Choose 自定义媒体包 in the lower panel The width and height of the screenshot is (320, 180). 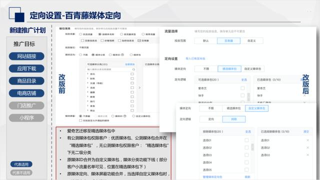[256, 108]
